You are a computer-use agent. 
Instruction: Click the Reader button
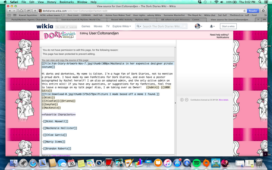[253, 11]
